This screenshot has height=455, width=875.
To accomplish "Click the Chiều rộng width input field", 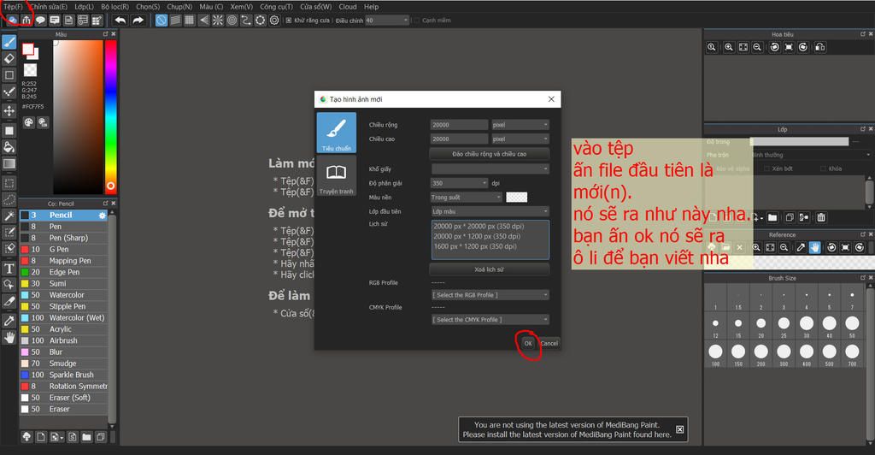I will (x=459, y=125).
